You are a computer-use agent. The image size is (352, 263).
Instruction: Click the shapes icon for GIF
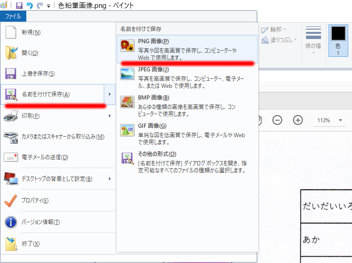pos(127,130)
